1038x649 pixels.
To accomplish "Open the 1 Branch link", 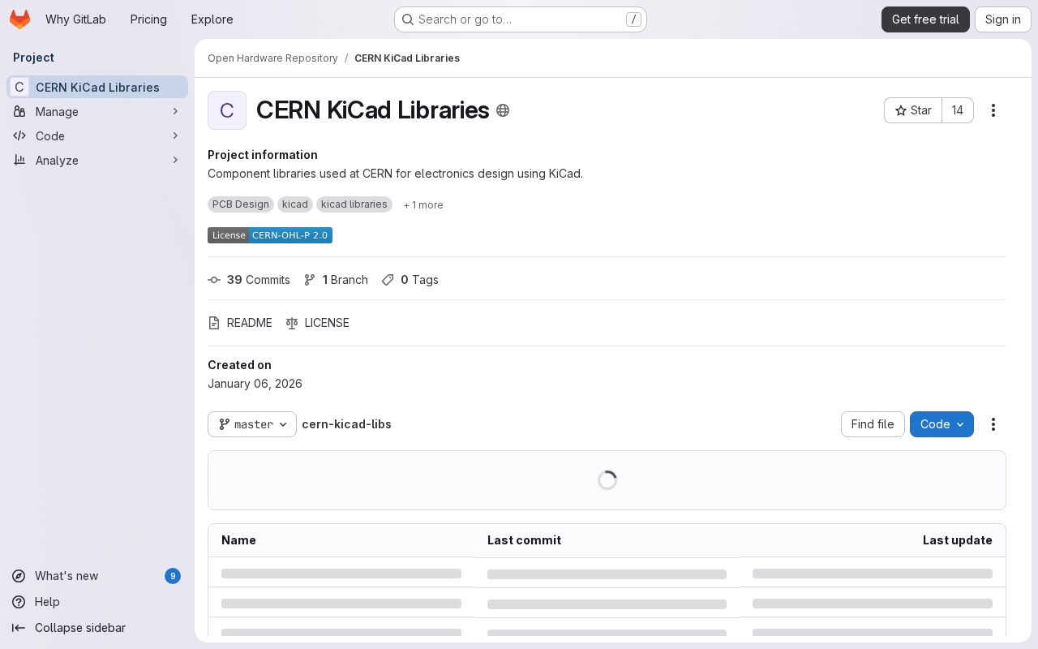I will pyautogui.click(x=336, y=280).
